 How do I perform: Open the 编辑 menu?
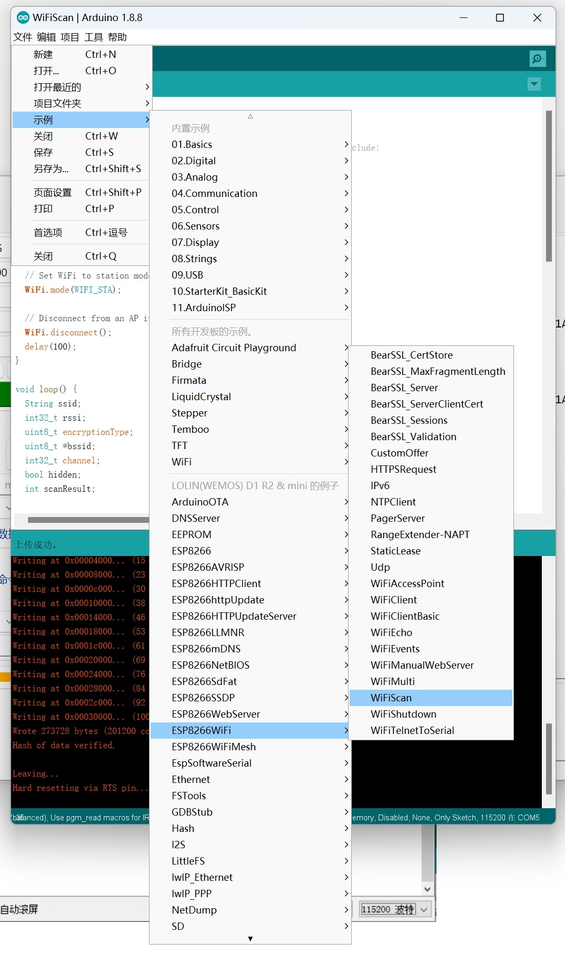46,37
